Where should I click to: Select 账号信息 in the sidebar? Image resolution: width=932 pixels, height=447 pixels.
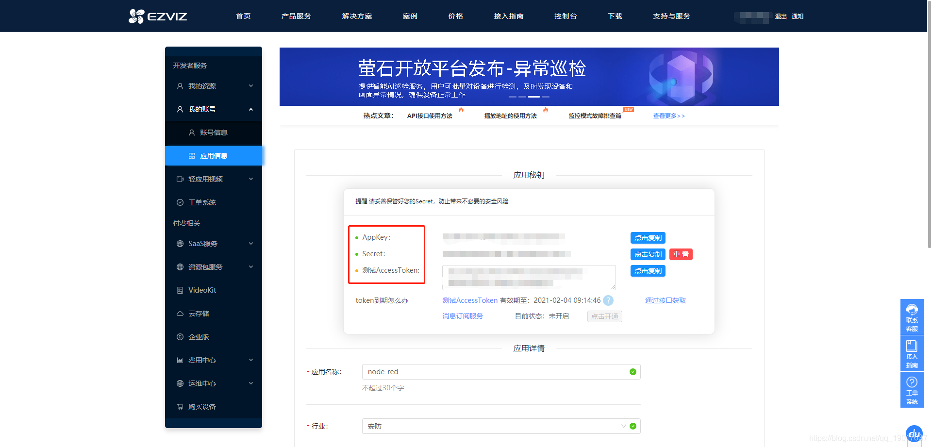pyautogui.click(x=214, y=132)
